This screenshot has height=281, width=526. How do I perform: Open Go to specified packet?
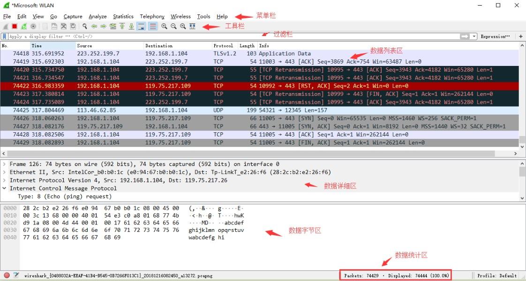pos(113,27)
